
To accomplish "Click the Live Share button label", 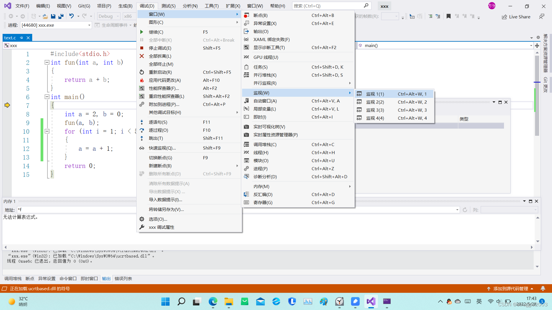I will pyautogui.click(x=520, y=17).
